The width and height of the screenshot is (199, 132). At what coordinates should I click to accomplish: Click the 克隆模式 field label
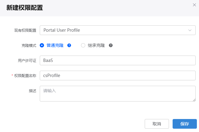click(x=29, y=46)
